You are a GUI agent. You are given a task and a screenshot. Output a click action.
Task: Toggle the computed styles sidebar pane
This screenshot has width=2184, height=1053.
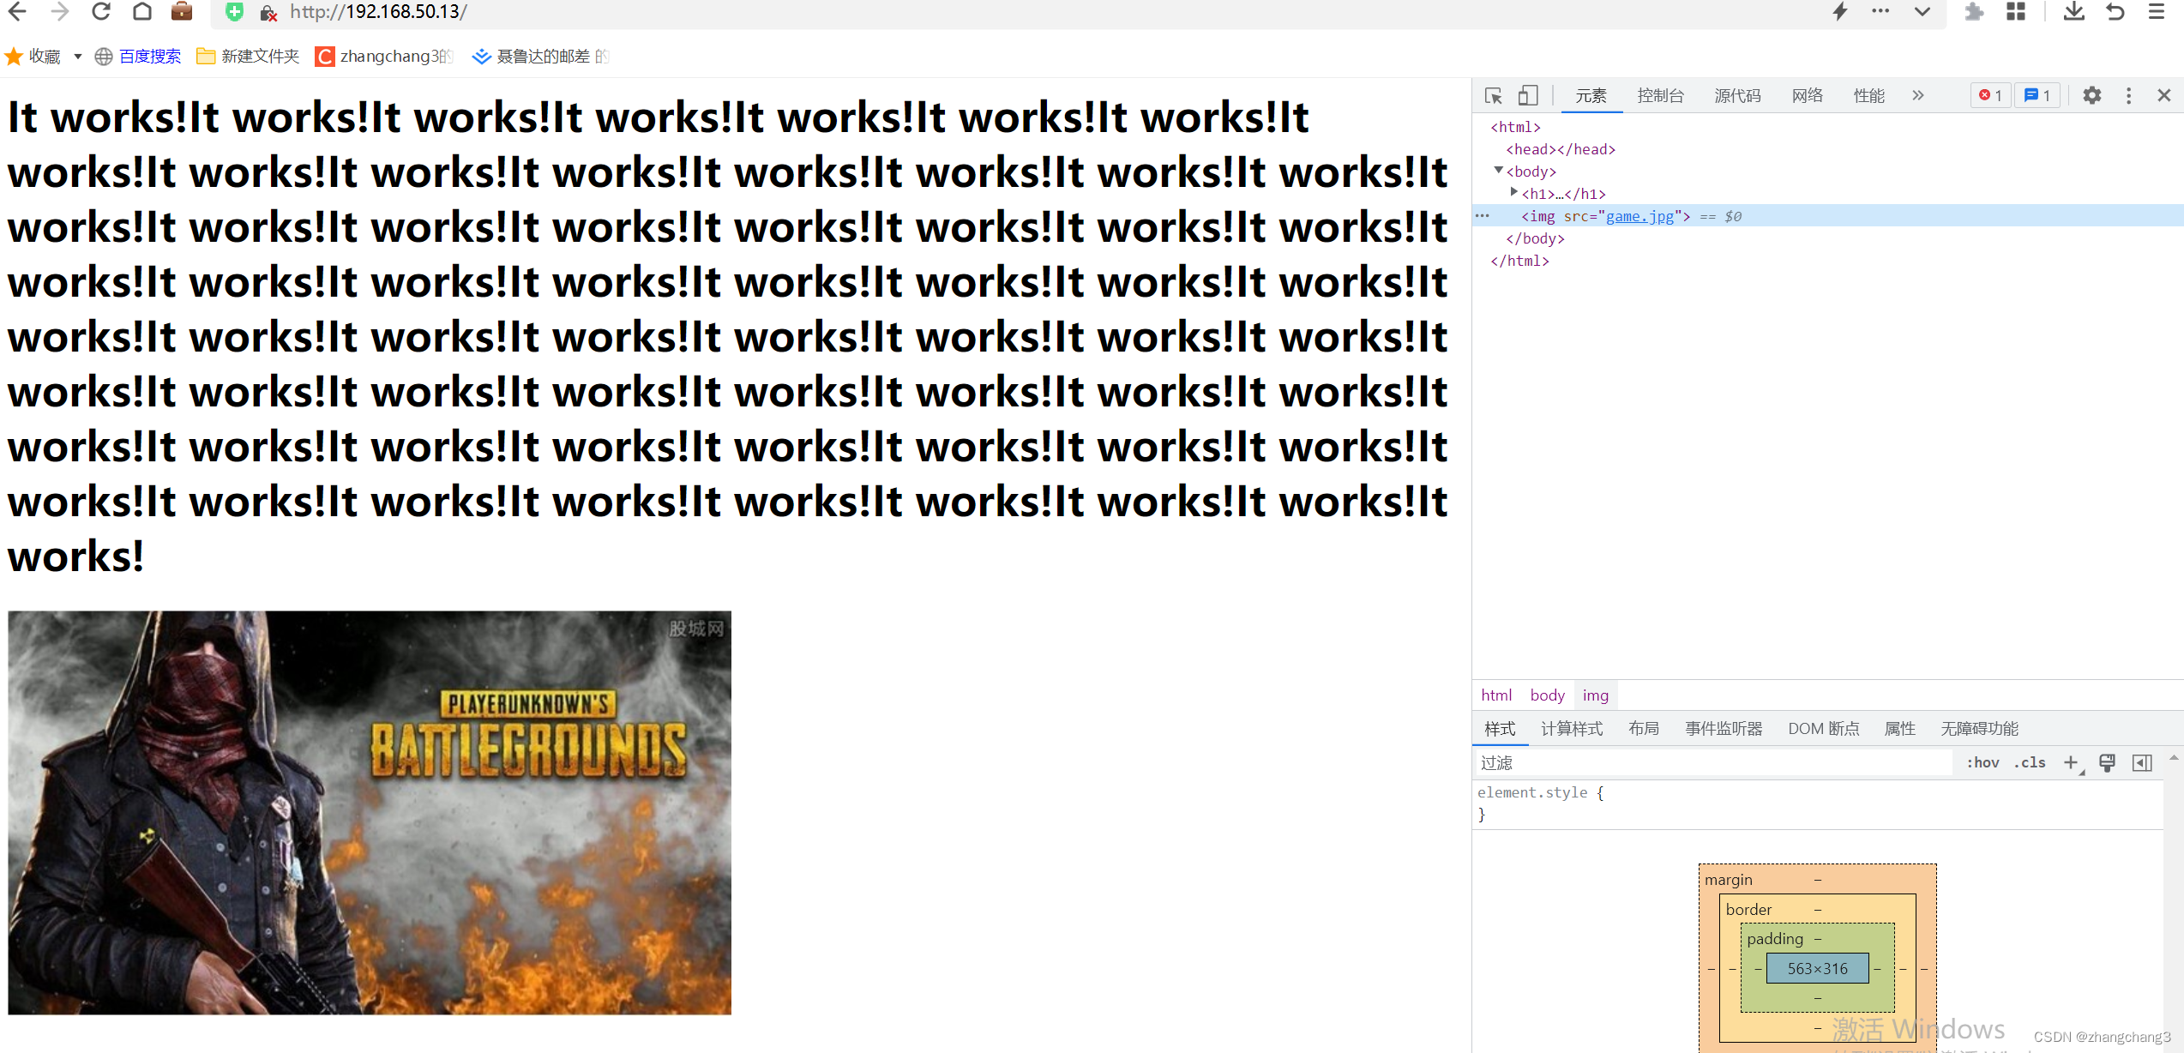(x=2142, y=762)
